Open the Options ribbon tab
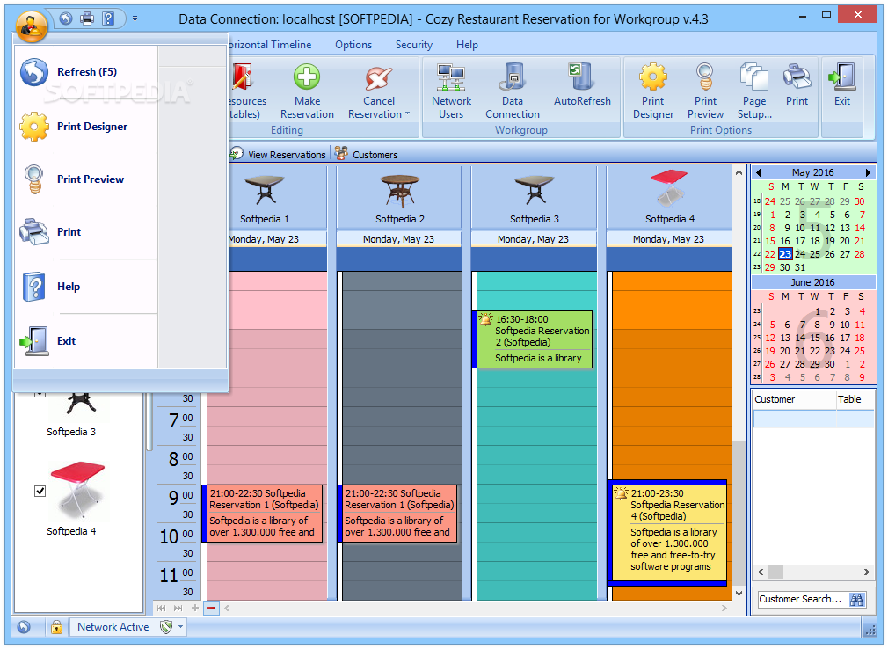Viewport: 888px width, 649px height. coord(353,45)
